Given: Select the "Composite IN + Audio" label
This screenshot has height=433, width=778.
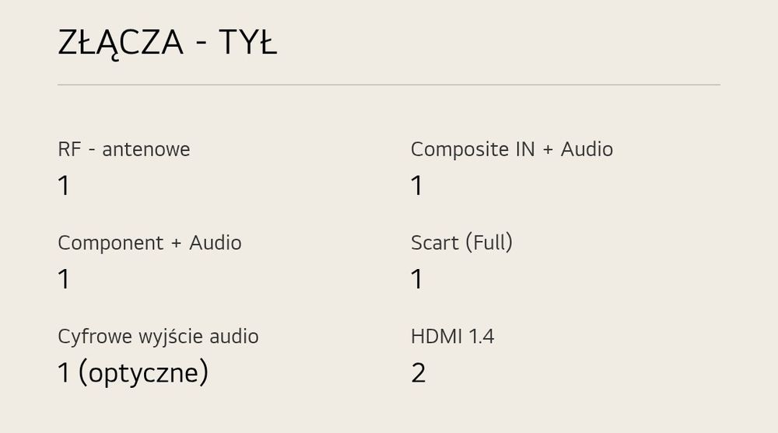Looking at the screenshot, I should (512, 149).
